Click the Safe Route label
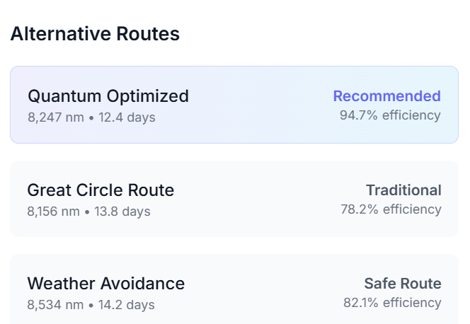The image size is (470, 324). [x=402, y=284]
